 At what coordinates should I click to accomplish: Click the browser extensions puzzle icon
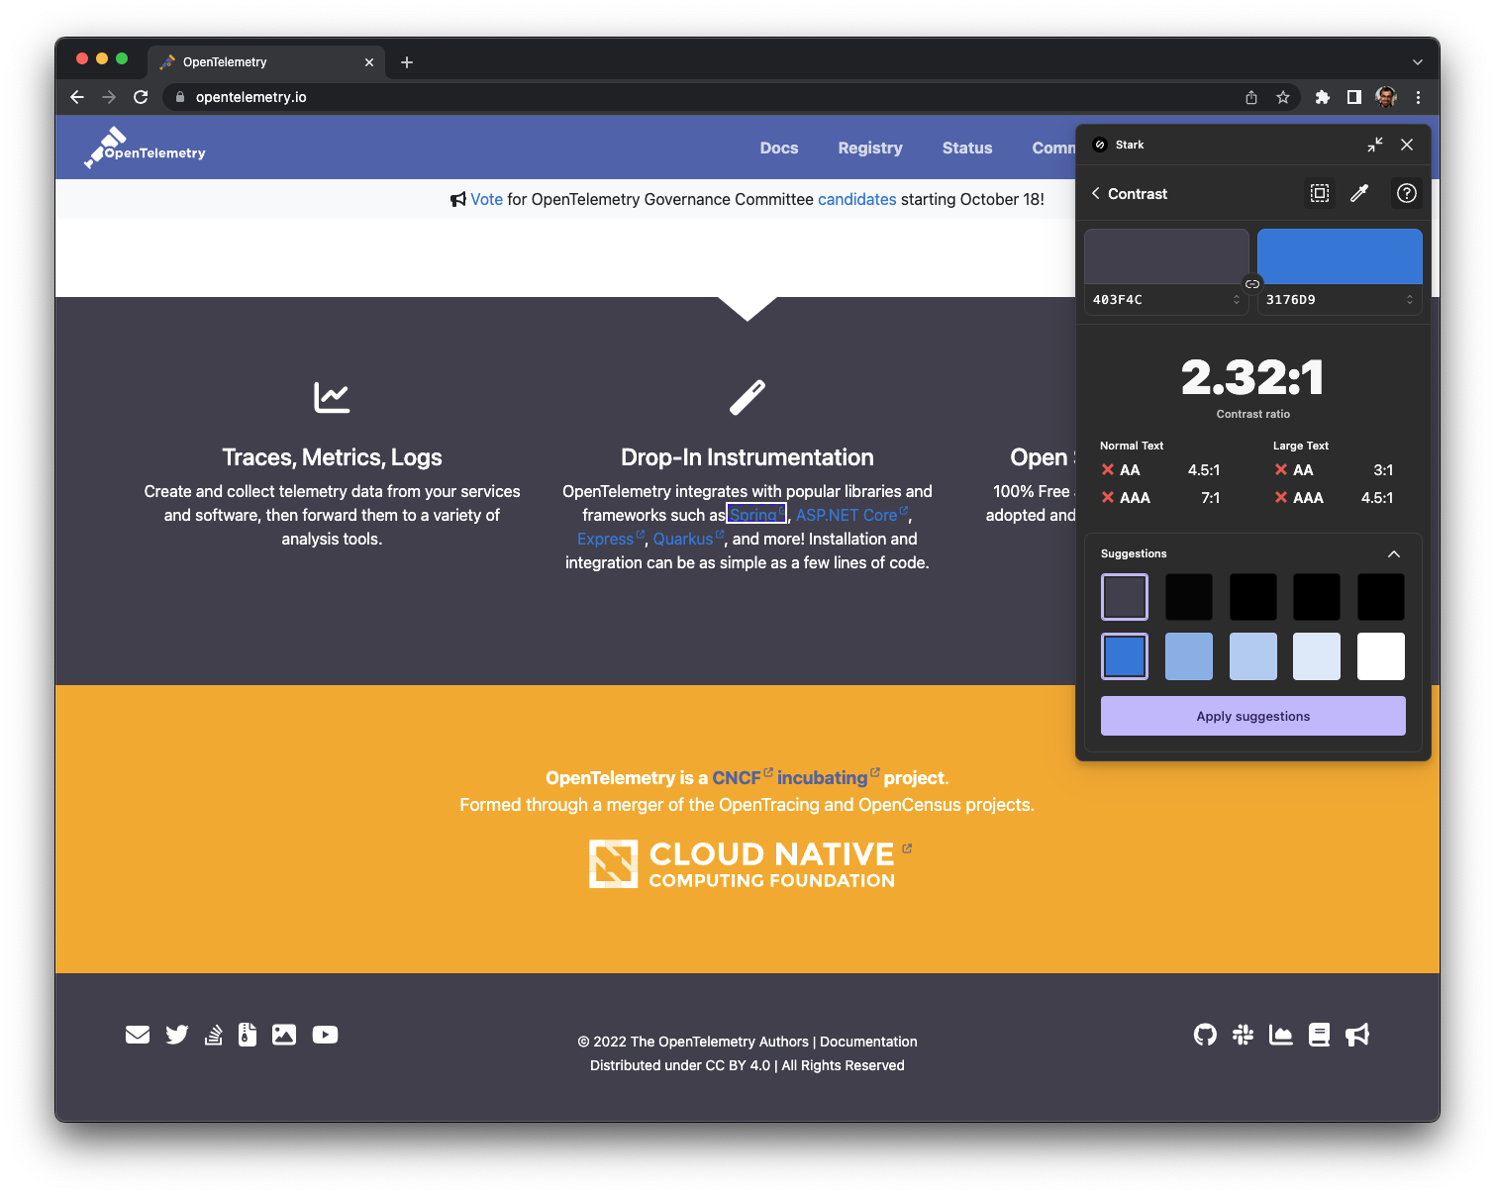click(1322, 97)
